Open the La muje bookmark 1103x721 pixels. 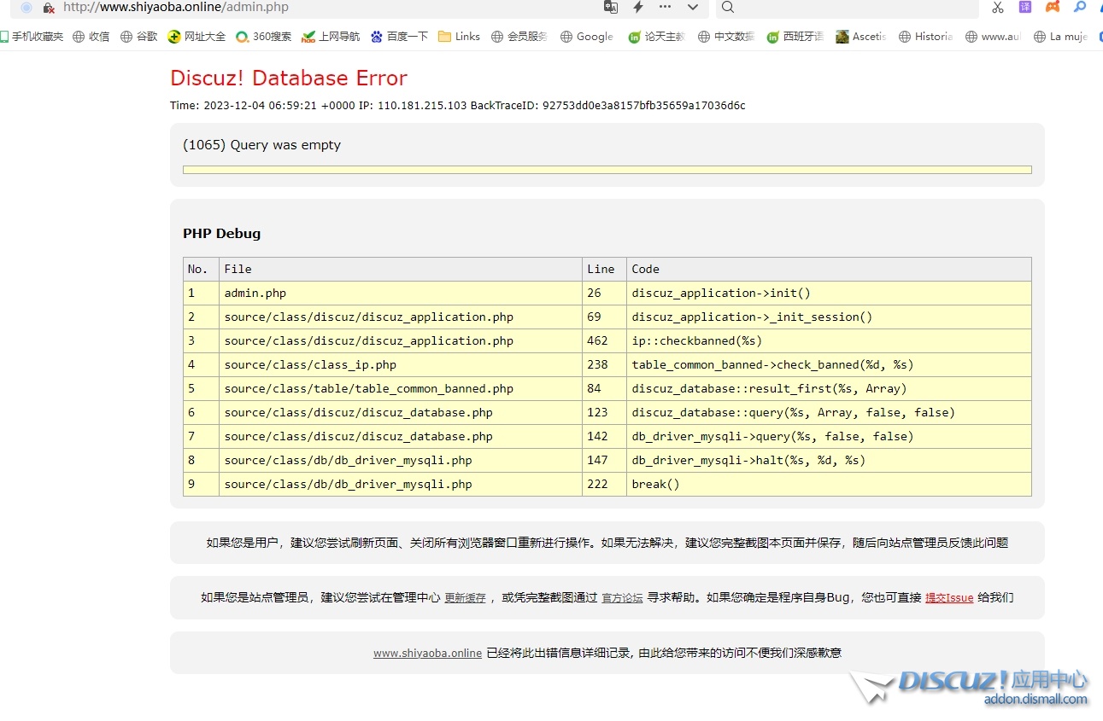coord(1061,37)
